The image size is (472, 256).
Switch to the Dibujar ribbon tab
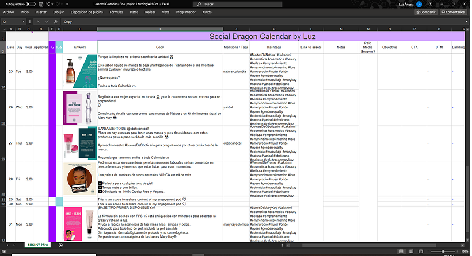[59, 12]
